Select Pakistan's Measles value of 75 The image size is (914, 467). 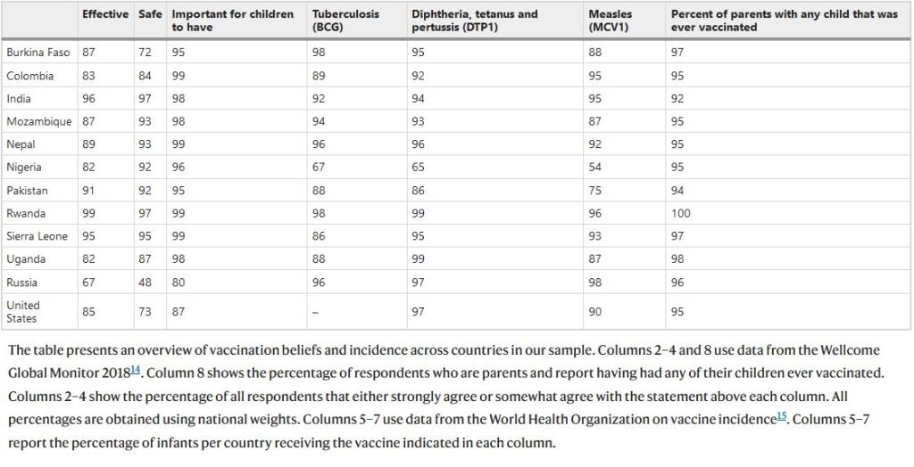coord(595,190)
